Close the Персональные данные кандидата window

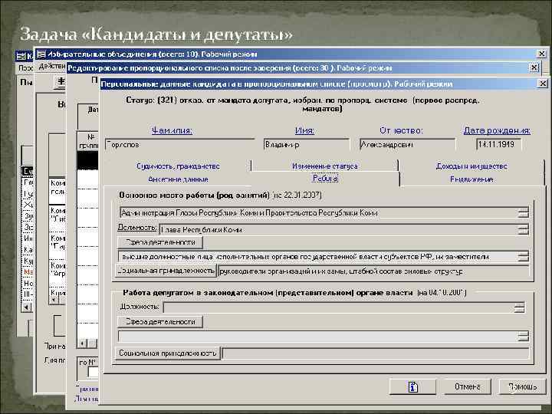click(x=543, y=84)
